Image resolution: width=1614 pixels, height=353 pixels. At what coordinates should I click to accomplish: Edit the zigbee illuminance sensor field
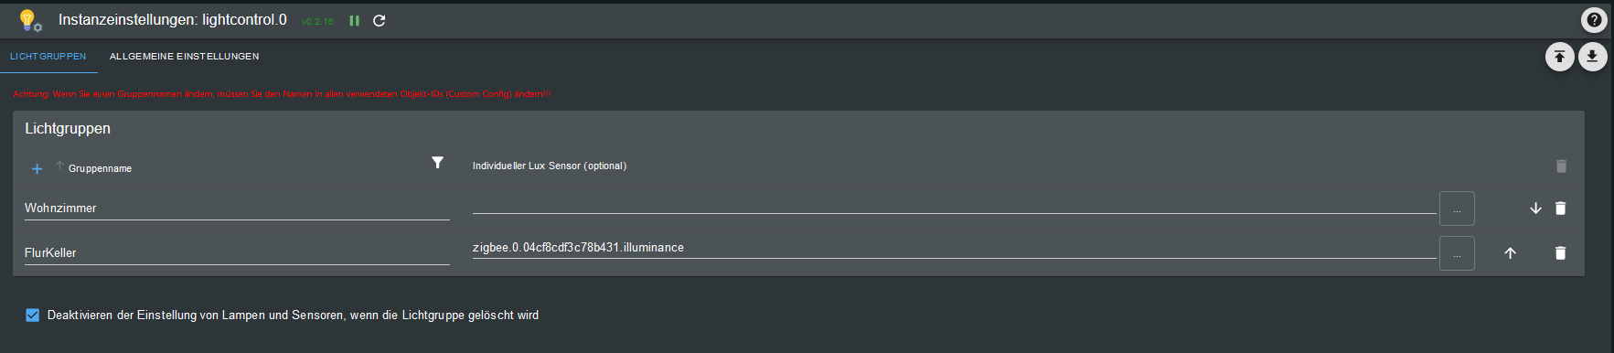point(954,248)
